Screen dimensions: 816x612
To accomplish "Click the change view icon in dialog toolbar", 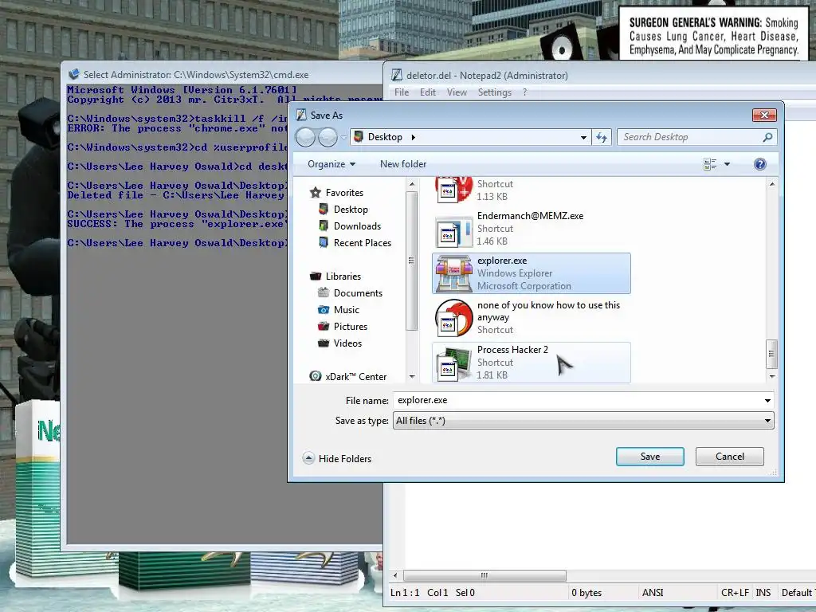I will pyautogui.click(x=710, y=164).
